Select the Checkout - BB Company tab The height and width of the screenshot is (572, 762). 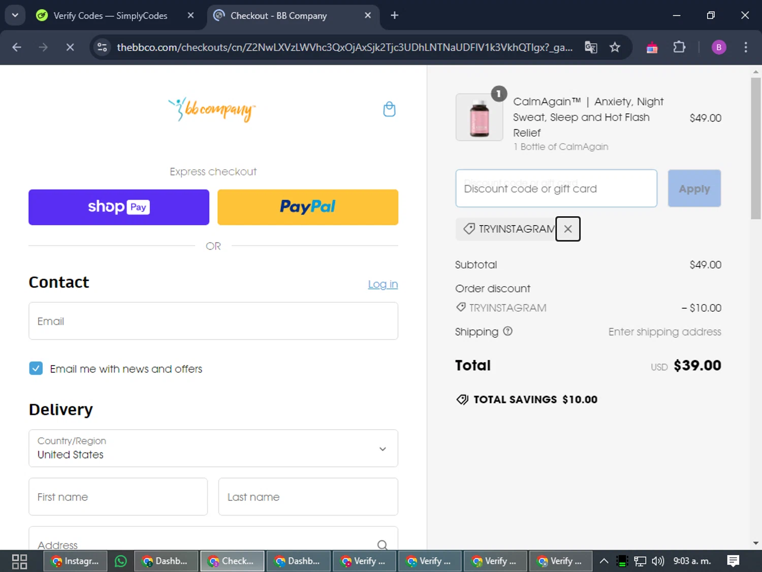[278, 16]
